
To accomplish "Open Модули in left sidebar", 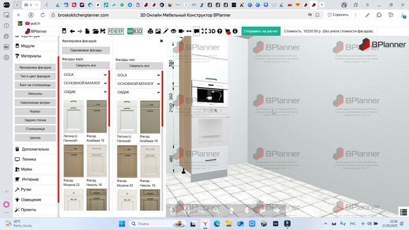I will [x=27, y=46].
